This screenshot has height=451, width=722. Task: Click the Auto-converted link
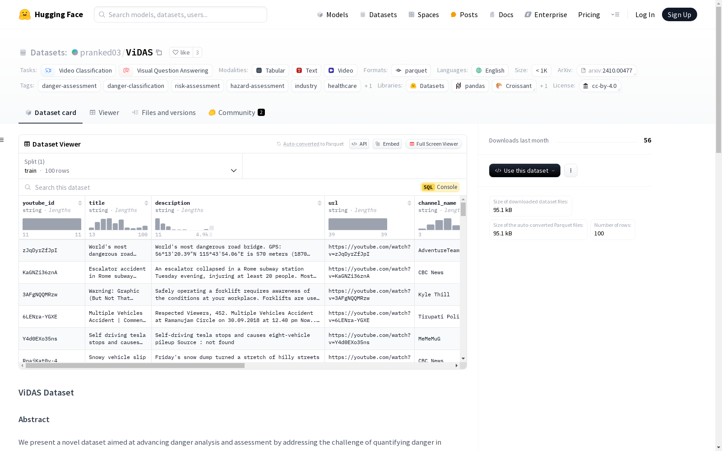coord(301,144)
